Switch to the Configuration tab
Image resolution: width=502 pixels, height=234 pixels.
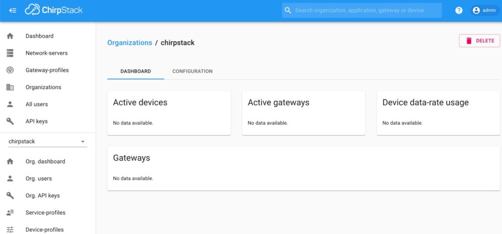[x=192, y=71]
